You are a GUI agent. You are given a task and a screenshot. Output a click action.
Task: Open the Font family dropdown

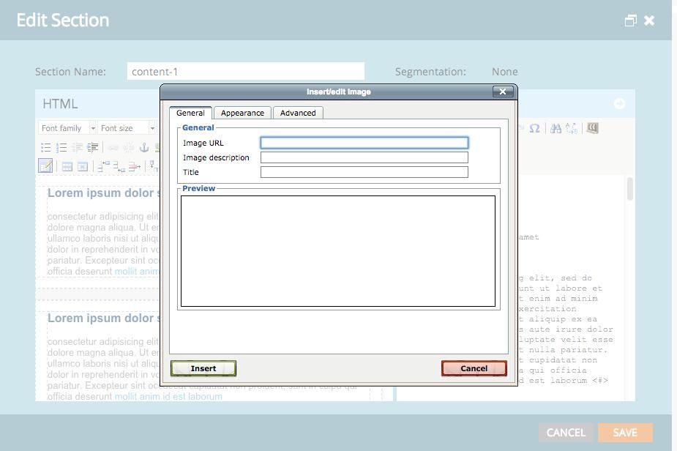coord(67,128)
